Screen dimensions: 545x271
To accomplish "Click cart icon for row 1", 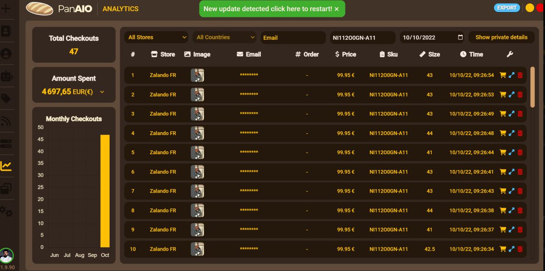I will pyautogui.click(x=503, y=75).
